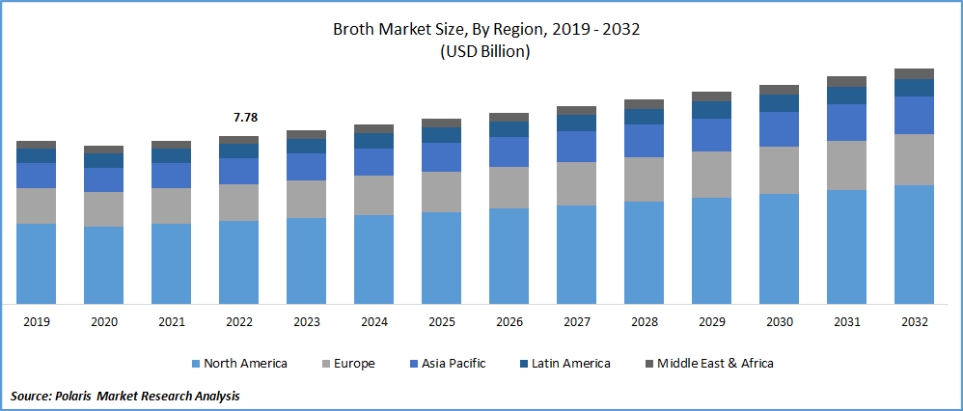Select the Europe segment of 2032 bar
963x411 pixels.
pyautogui.click(x=915, y=159)
